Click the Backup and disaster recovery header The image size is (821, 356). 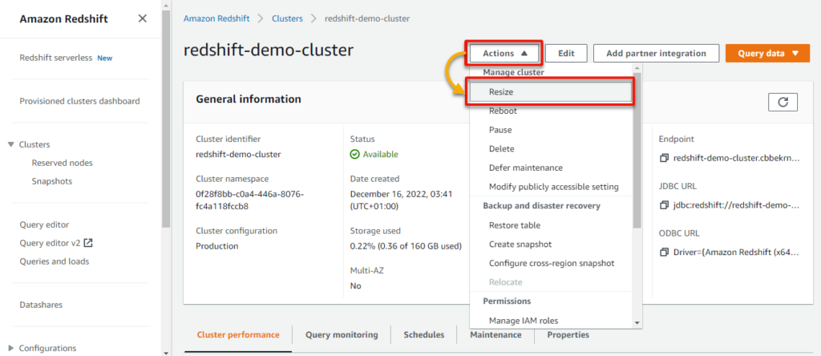(541, 206)
